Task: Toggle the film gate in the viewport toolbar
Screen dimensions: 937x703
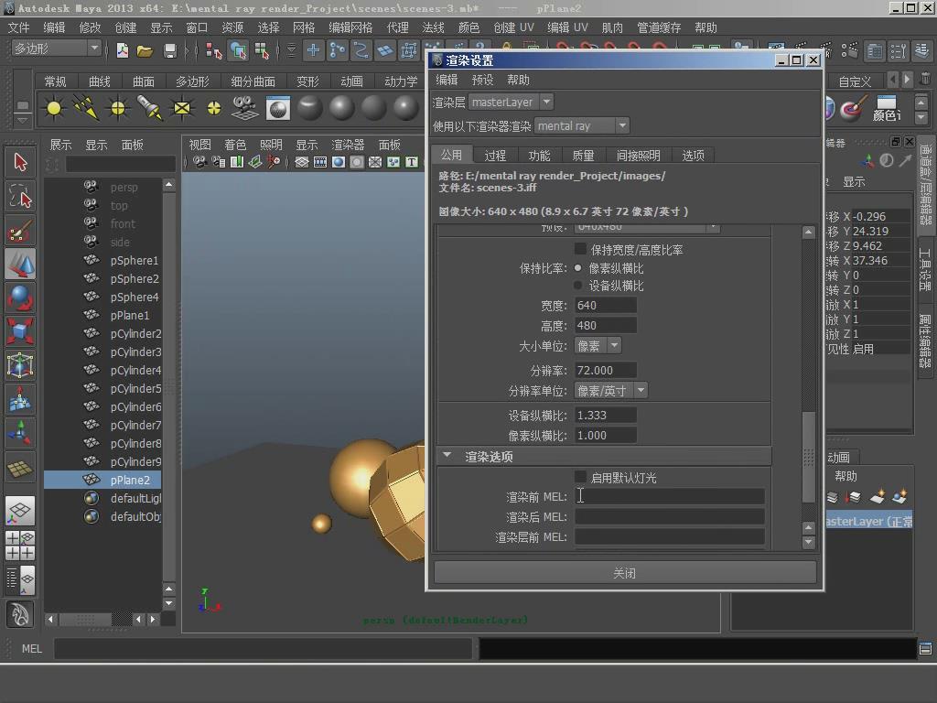Action: coord(320,162)
